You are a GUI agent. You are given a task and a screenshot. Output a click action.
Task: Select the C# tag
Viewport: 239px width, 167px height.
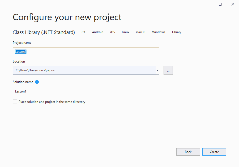[x=83, y=32]
